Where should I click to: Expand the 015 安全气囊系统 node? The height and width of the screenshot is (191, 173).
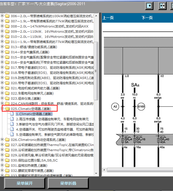[x=2, y=57]
